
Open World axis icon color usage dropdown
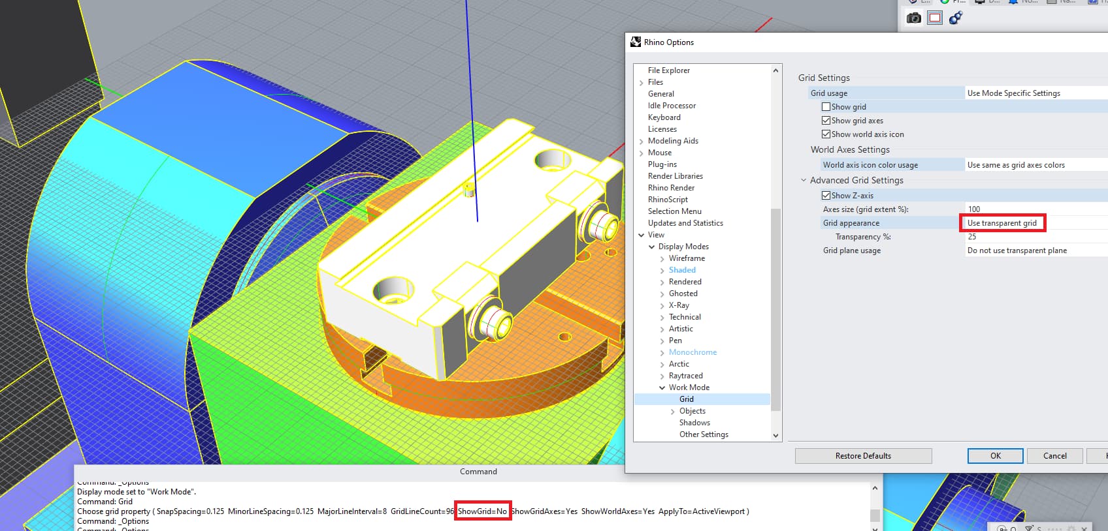[1036, 165]
